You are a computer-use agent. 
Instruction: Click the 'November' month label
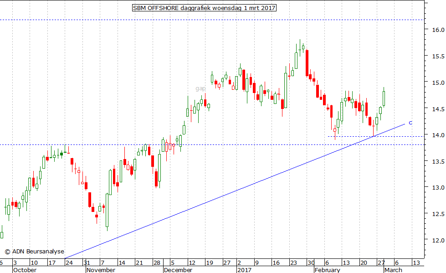101,270
